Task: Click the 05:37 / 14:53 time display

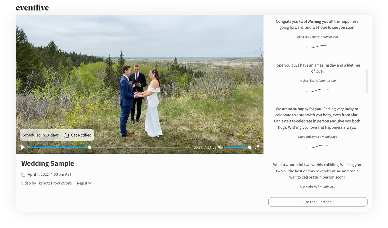Action: 205,147
